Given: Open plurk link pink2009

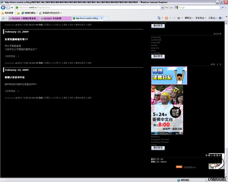Looking at the screenshot, I should coord(156,53).
